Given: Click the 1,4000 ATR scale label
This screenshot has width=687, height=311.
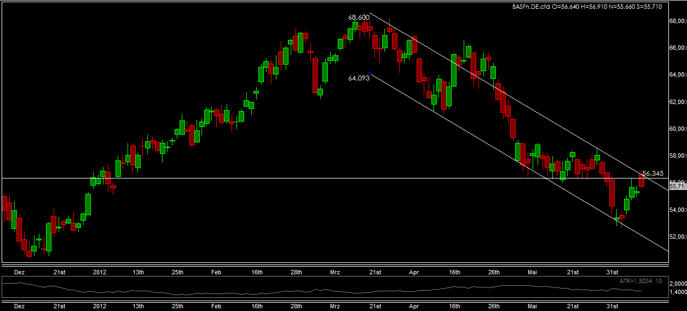Looking at the screenshot, I should [678, 293].
